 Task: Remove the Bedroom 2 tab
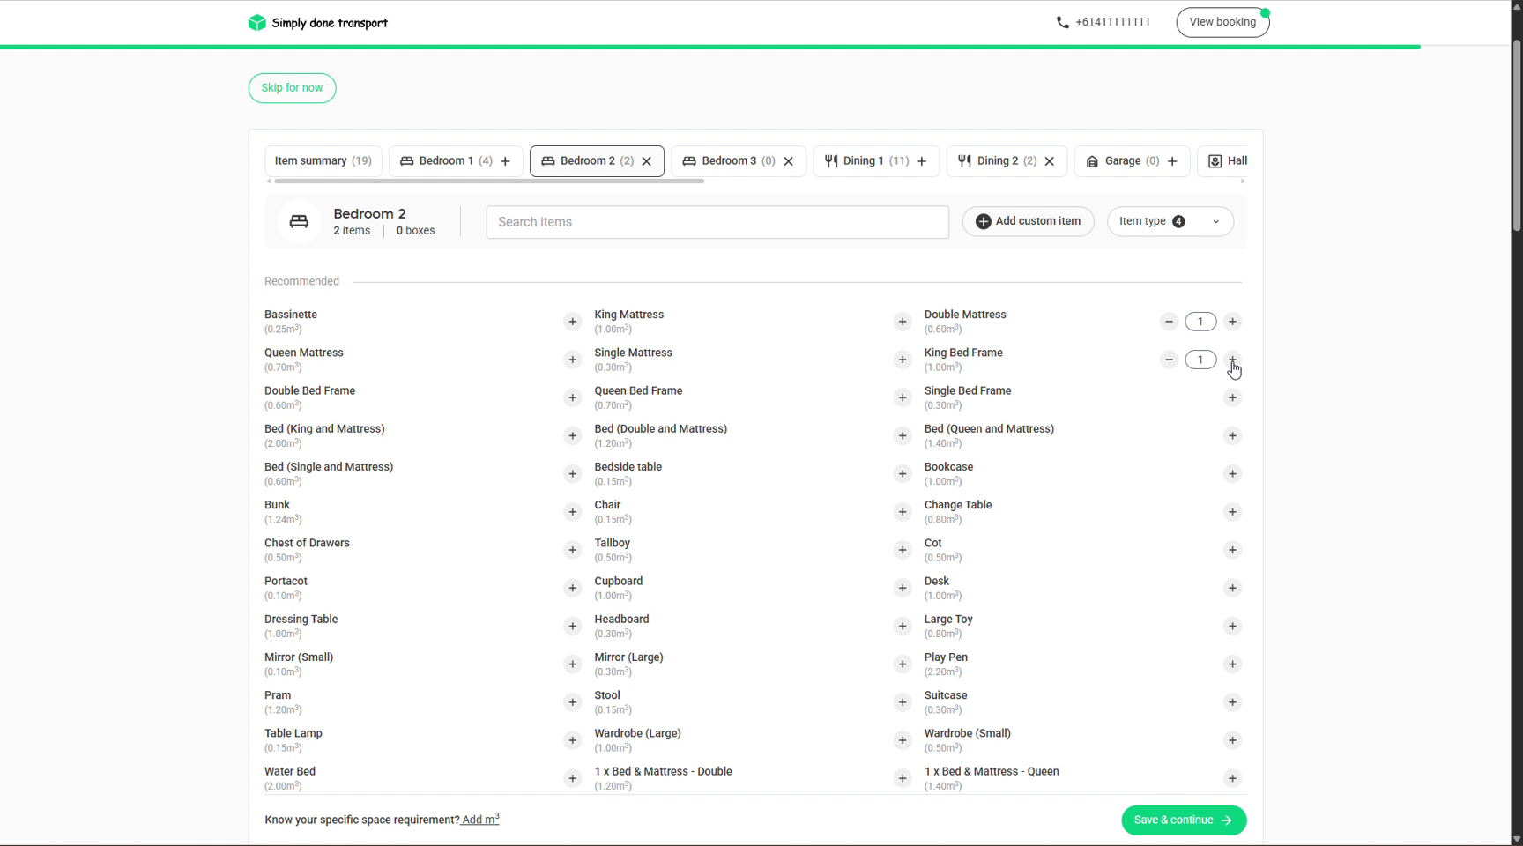click(647, 161)
